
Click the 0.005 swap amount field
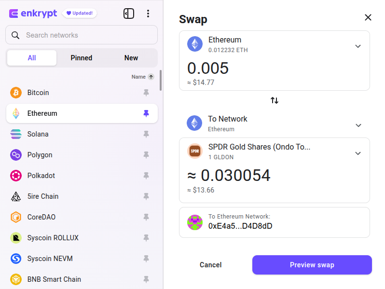click(x=208, y=68)
